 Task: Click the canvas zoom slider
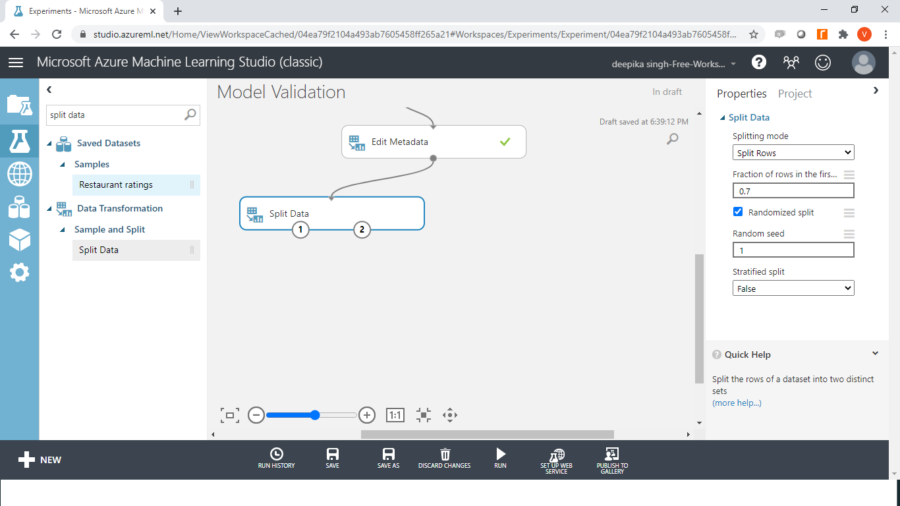click(x=312, y=415)
